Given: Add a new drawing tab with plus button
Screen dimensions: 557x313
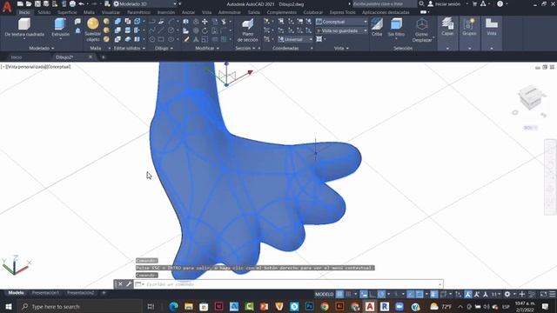Looking at the screenshot, I should pos(104,57).
